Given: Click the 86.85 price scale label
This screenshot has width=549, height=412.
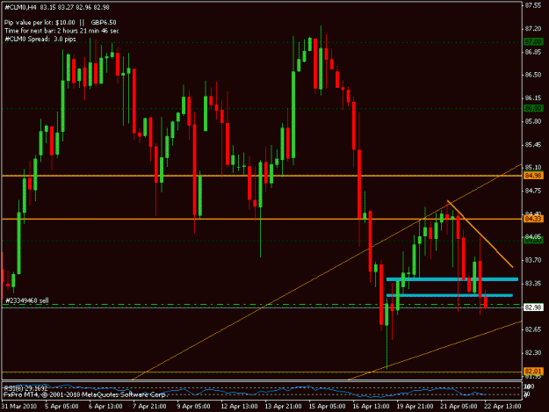Looking at the screenshot, I should click(533, 52).
